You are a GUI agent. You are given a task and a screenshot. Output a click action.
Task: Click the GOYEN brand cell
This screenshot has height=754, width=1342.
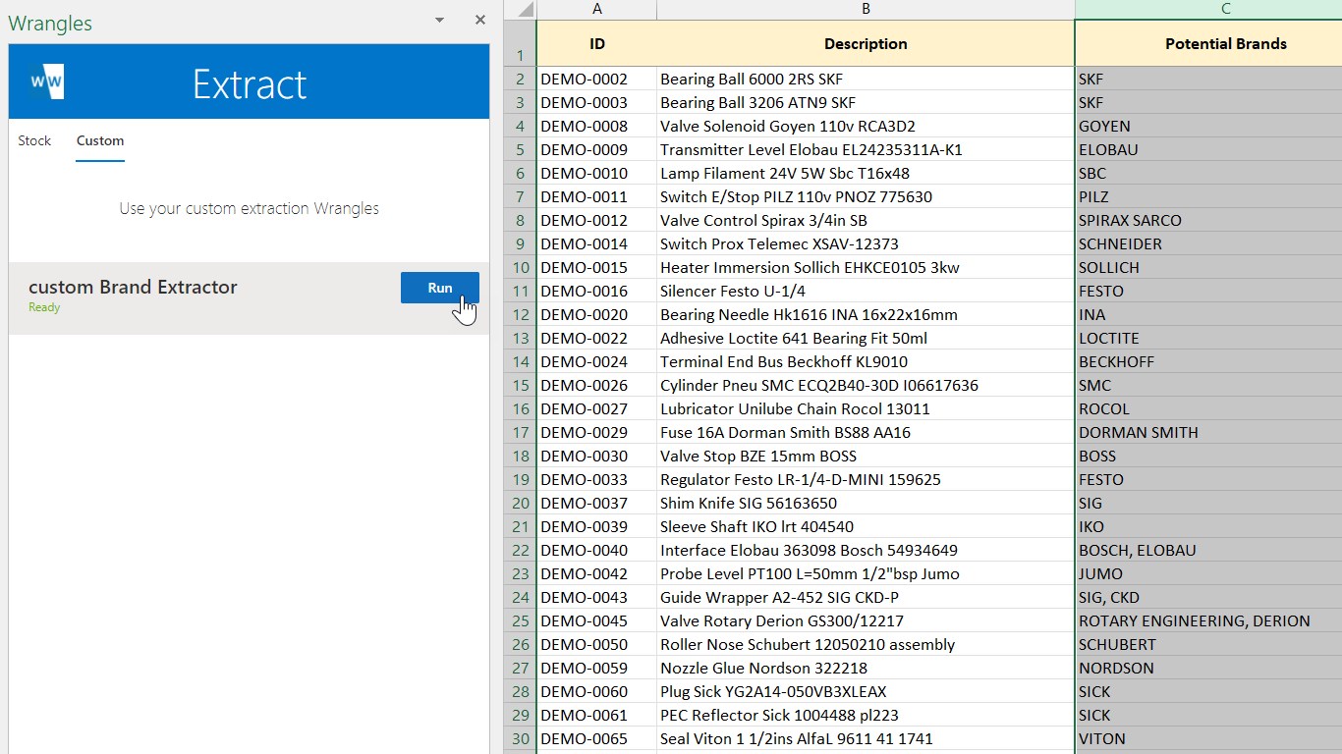tap(1209, 126)
